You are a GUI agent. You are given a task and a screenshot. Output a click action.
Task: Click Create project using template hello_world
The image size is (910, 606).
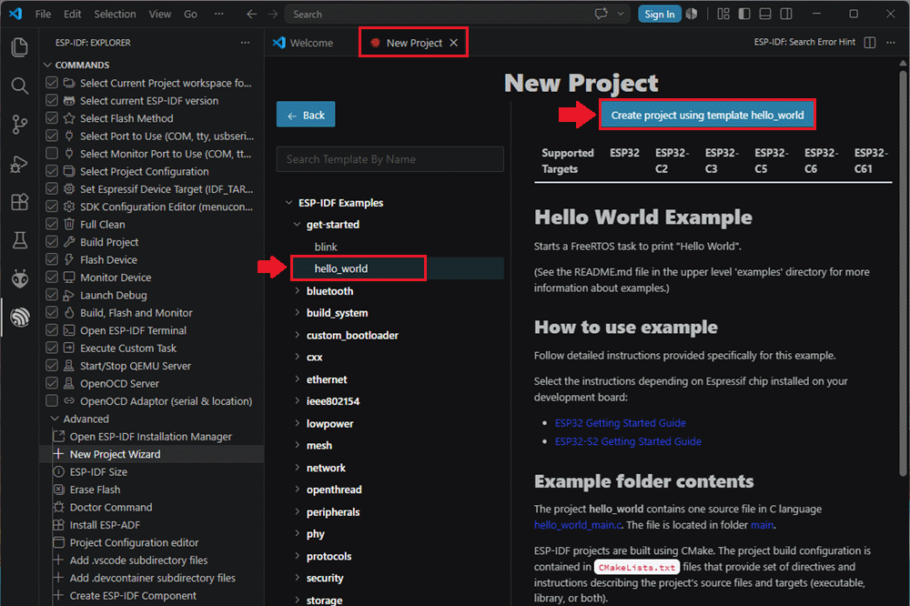point(707,115)
